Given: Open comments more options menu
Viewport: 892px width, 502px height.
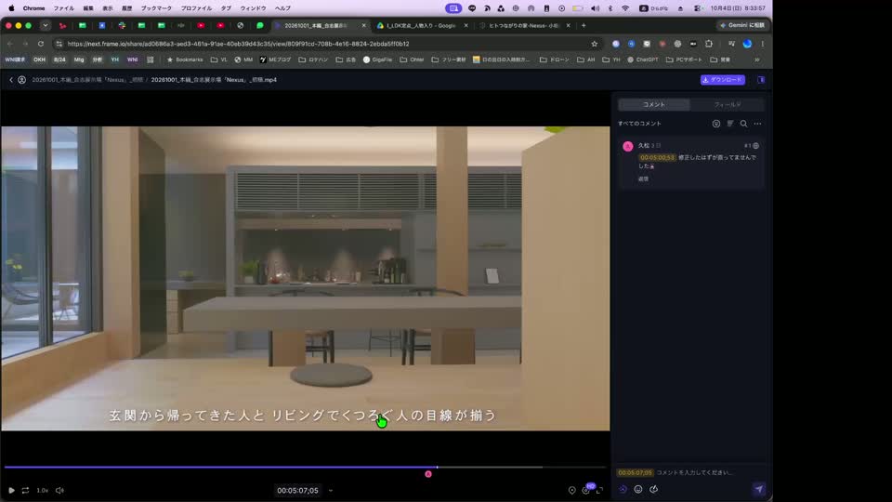Looking at the screenshot, I should pyautogui.click(x=758, y=124).
